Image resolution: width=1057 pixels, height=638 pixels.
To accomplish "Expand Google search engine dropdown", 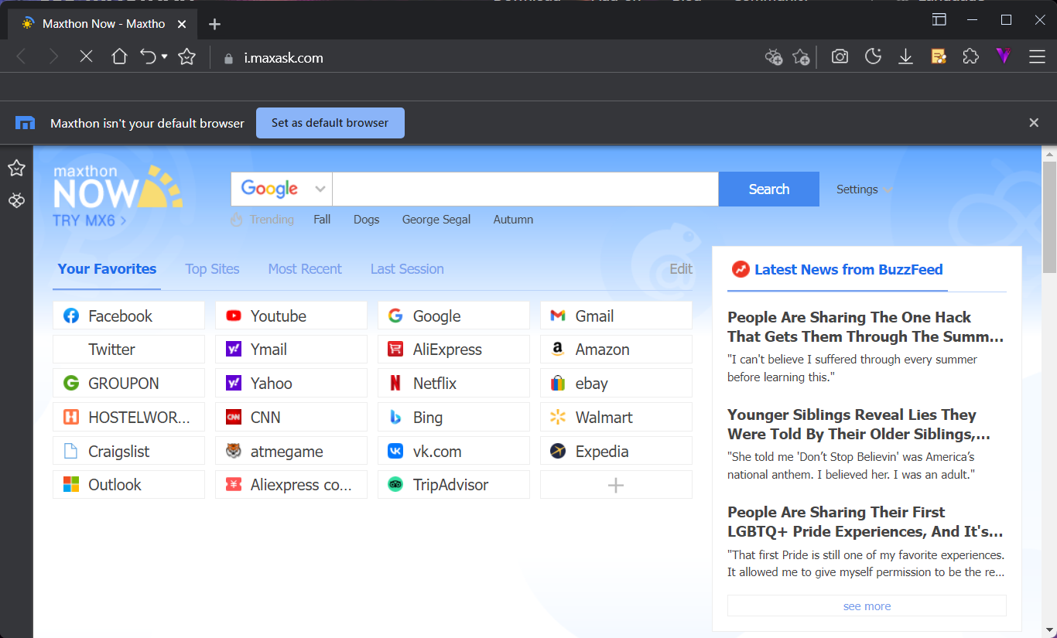I will click(282, 189).
